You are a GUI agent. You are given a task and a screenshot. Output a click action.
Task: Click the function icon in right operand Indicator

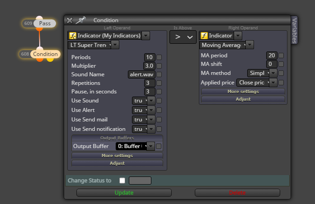[204, 36]
